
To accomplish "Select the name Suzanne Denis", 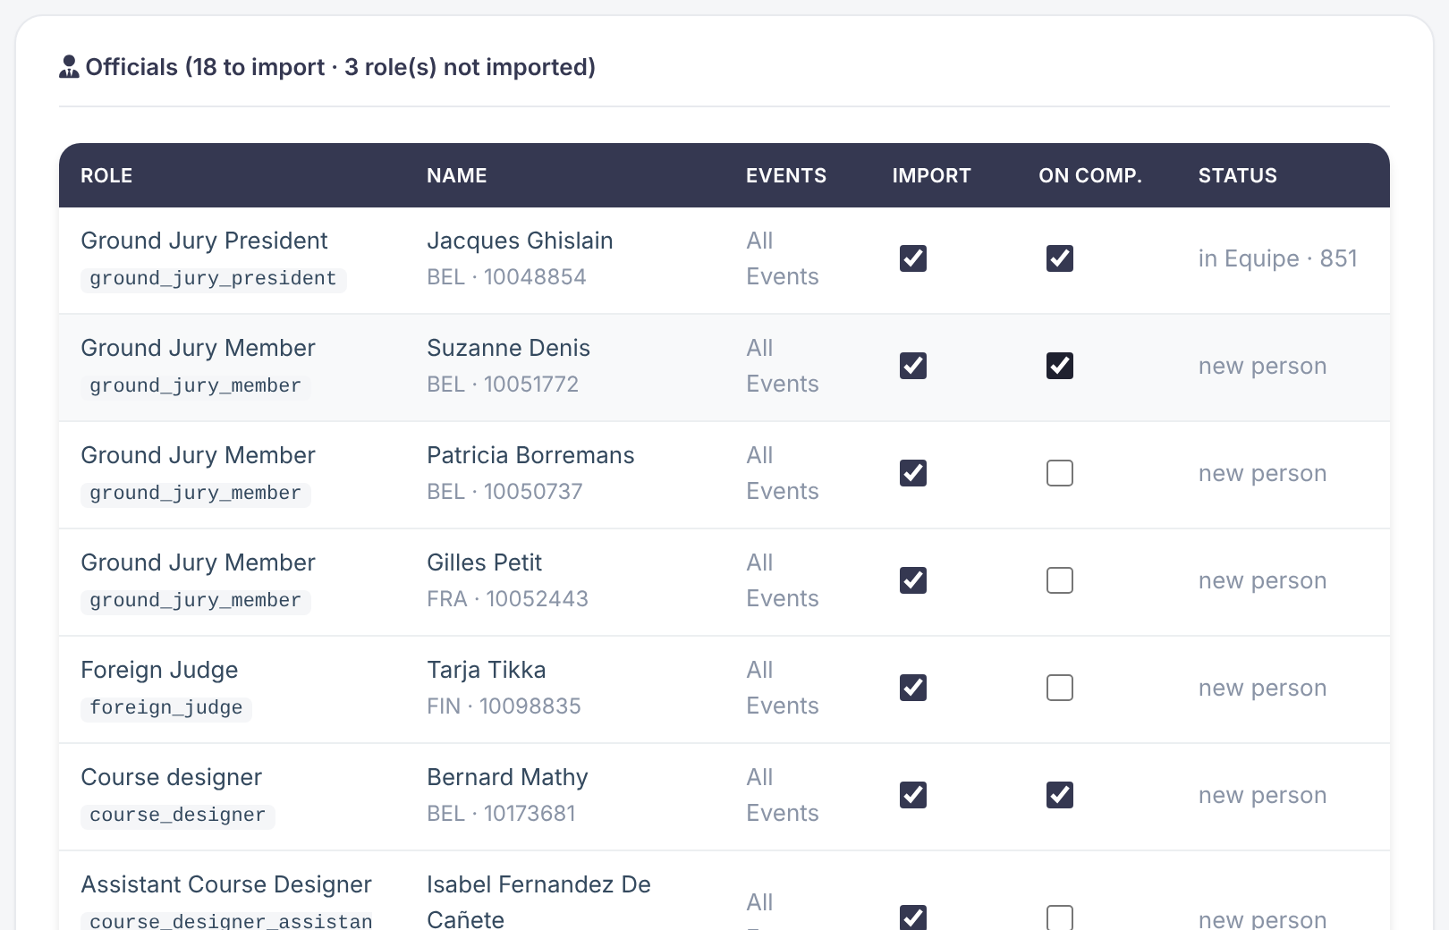I will pos(508,348).
